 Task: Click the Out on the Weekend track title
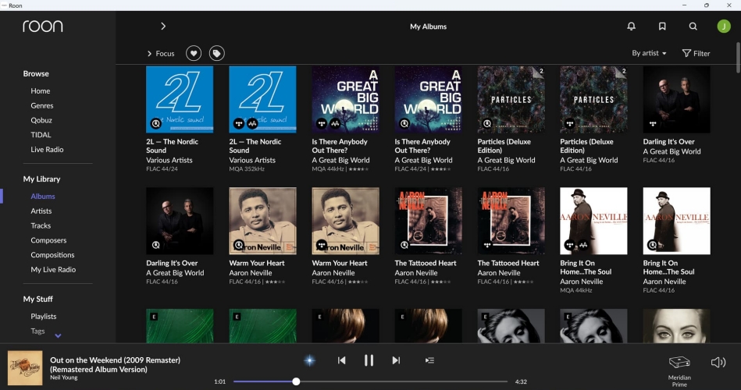click(x=115, y=364)
